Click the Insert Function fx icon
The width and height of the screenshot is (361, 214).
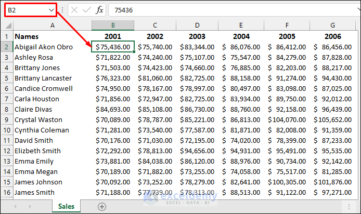tap(99, 10)
